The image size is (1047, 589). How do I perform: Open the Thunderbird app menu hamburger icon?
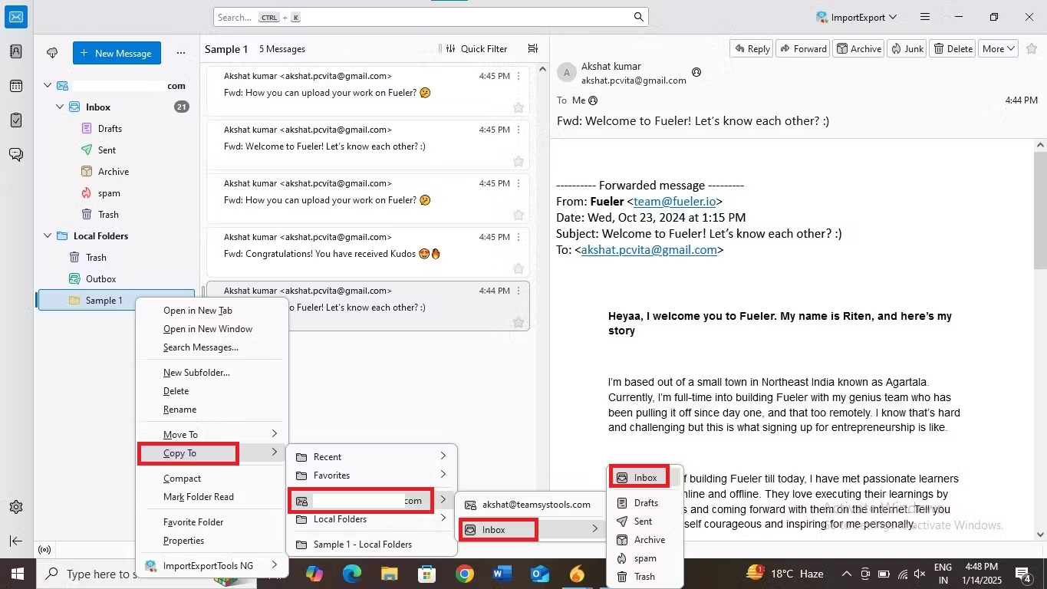(925, 17)
